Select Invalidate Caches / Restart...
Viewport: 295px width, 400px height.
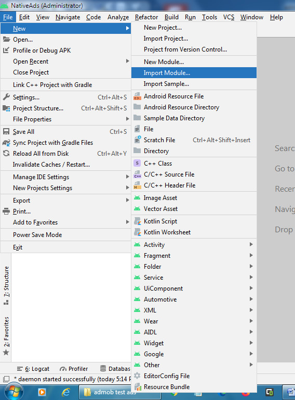65,165
